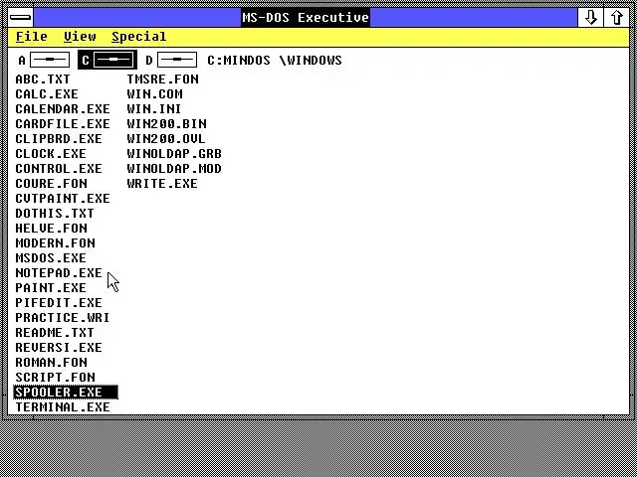Open the File menu

pyautogui.click(x=31, y=37)
